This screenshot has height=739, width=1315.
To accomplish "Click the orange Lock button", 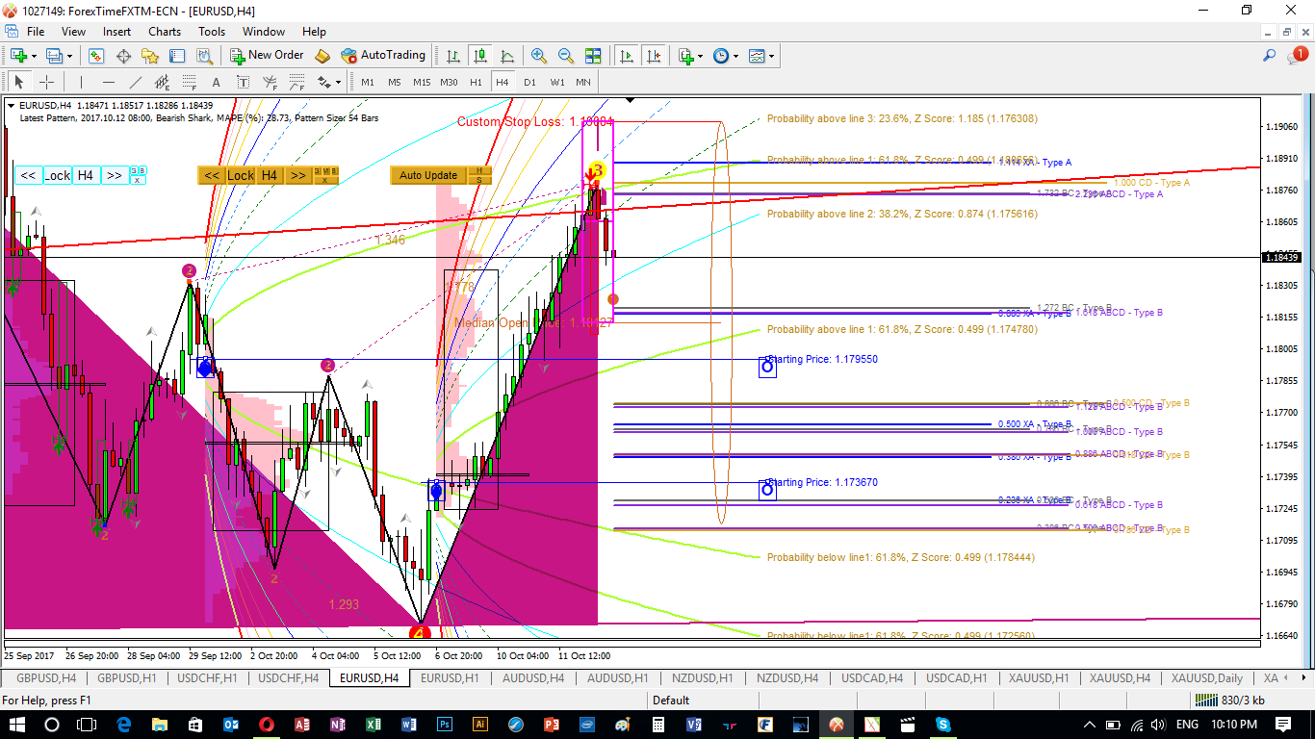I will pyautogui.click(x=241, y=175).
